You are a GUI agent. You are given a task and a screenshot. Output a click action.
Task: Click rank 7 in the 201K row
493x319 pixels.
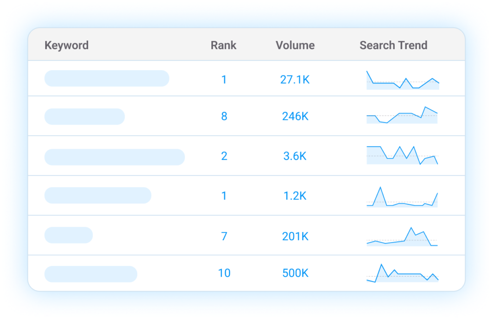click(224, 236)
